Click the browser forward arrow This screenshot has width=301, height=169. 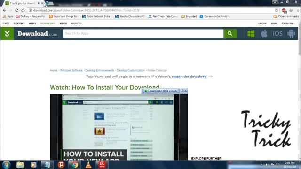[10, 10]
